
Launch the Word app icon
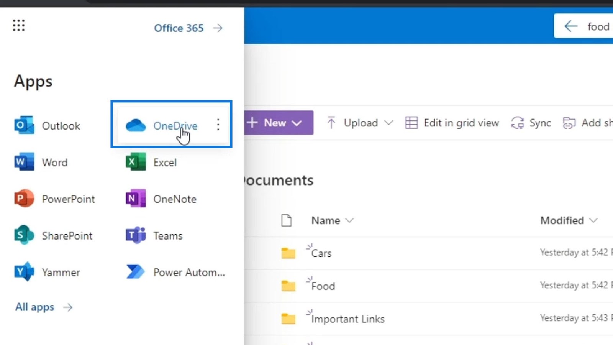click(24, 162)
